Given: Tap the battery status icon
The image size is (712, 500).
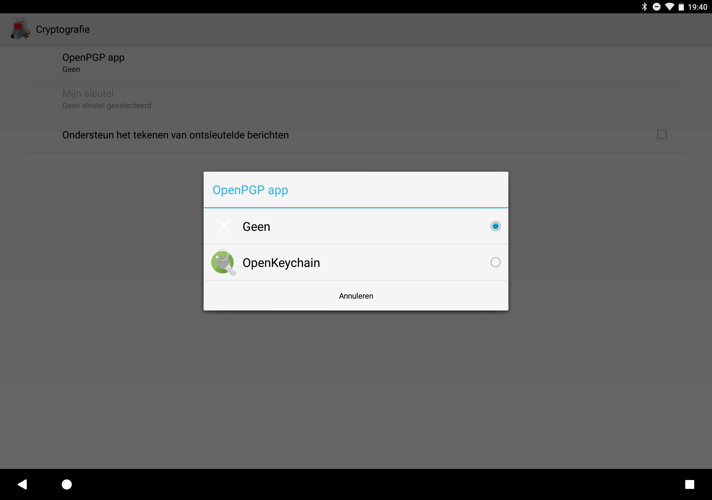Looking at the screenshot, I should pos(681,6).
